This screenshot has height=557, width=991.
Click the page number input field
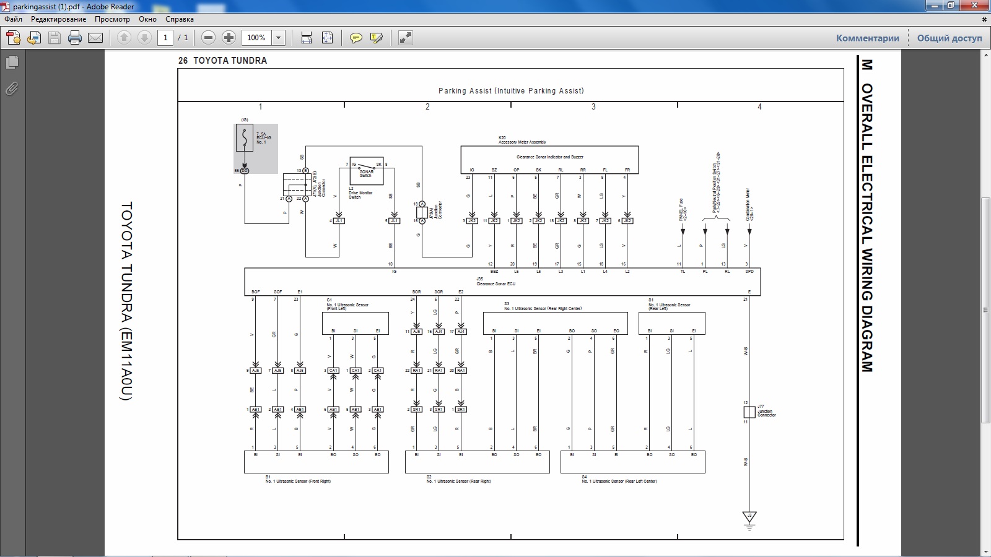pyautogui.click(x=165, y=38)
